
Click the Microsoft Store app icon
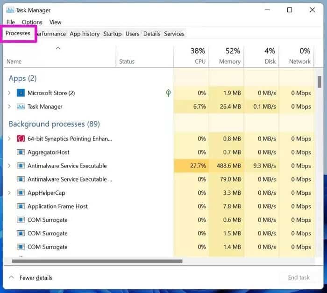21,93
